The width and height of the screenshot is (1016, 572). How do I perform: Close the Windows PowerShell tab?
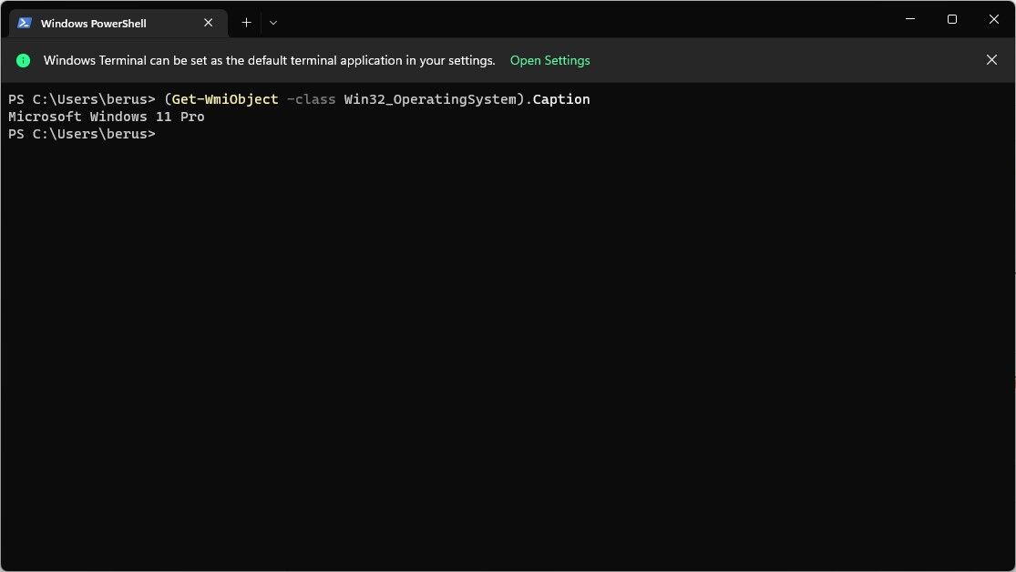pyautogui.click(x=208, y=23)
